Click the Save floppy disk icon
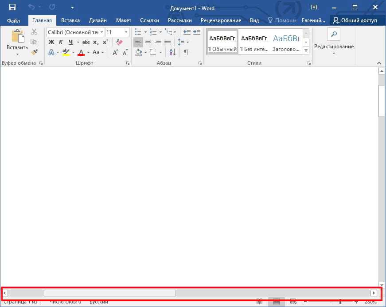This screenshot has height=307, width=386. pyautogui.click(x=12, y=8)
